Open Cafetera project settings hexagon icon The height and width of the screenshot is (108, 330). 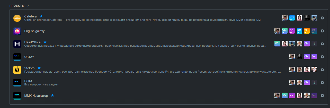[322, 18]
